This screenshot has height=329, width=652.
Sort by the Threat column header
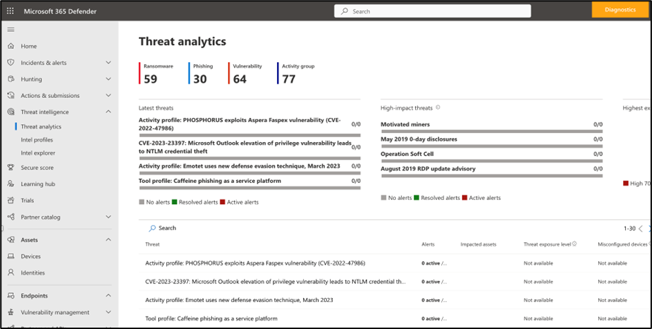click(x=152, y=244)
